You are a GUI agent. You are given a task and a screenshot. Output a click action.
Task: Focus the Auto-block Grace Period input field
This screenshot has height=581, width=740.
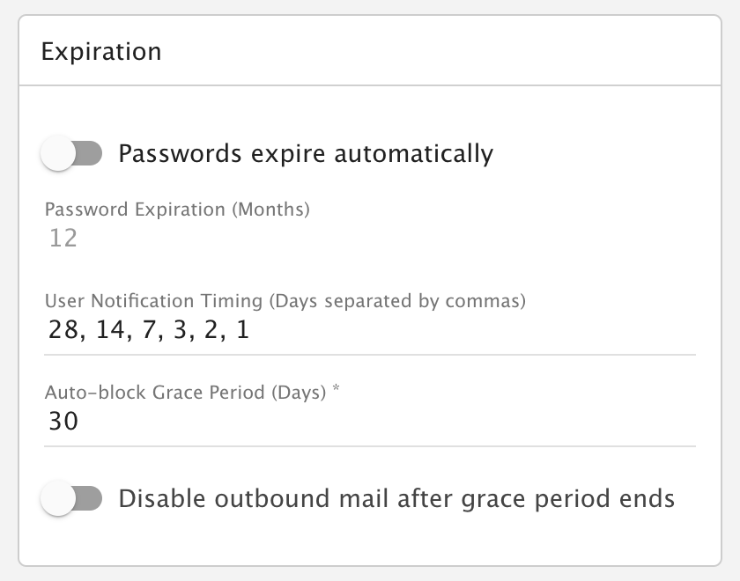370,423
